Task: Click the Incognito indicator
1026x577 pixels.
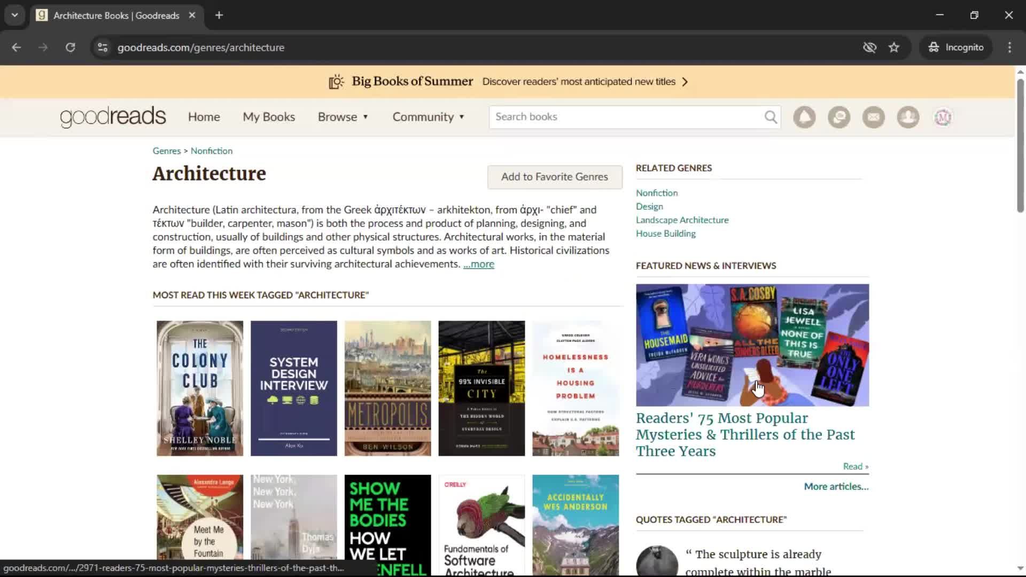Action: [956, 48]
